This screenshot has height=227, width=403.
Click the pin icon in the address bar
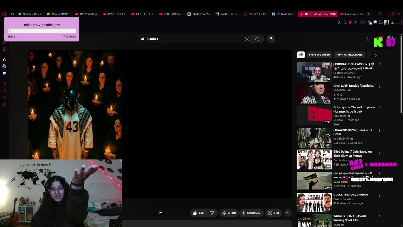[338, 22]
